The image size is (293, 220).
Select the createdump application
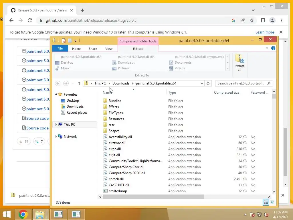tap(118, 191)
